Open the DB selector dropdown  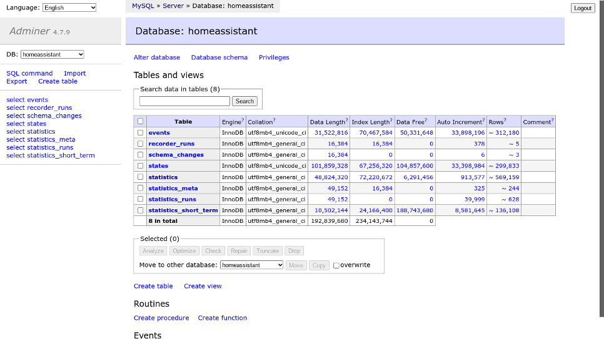(52, 55)
